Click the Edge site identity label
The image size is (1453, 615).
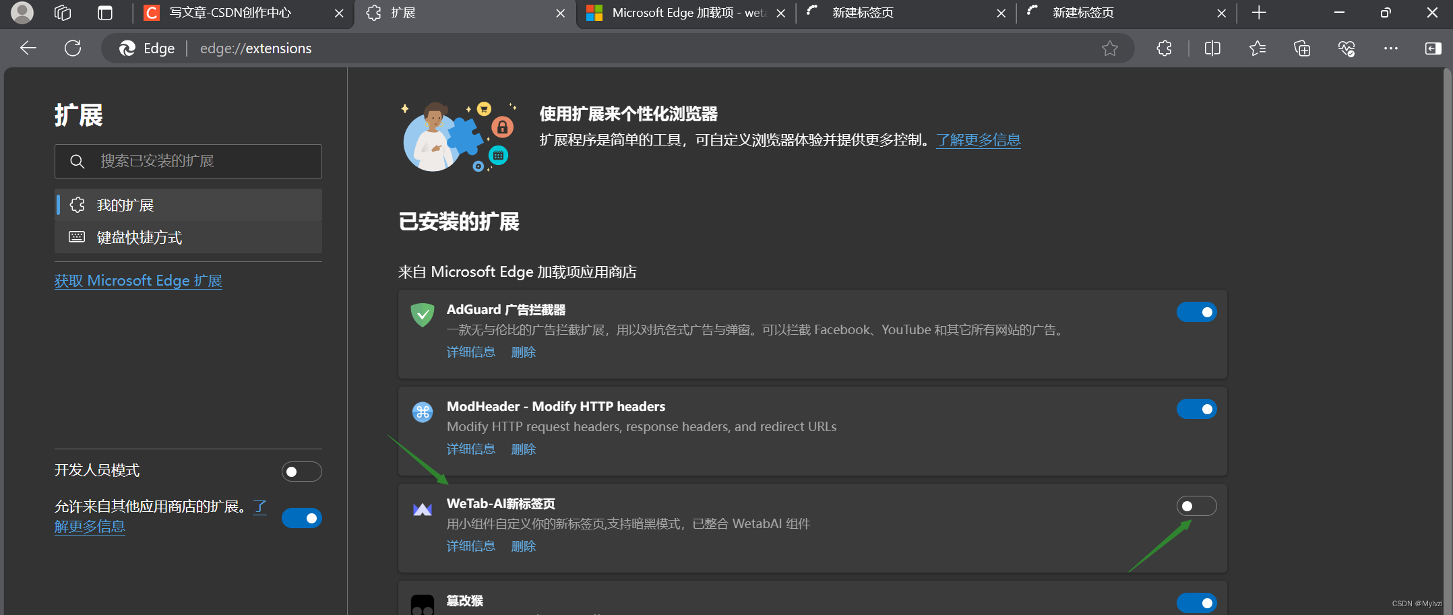click(147, 48)
